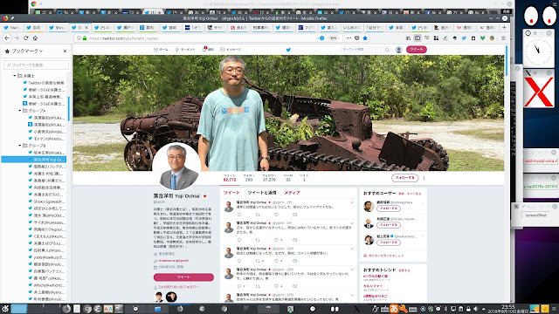Screen dimensions: 559x314
Task: Click the screenShot window on the desktop
Action: tap(535, 215)
